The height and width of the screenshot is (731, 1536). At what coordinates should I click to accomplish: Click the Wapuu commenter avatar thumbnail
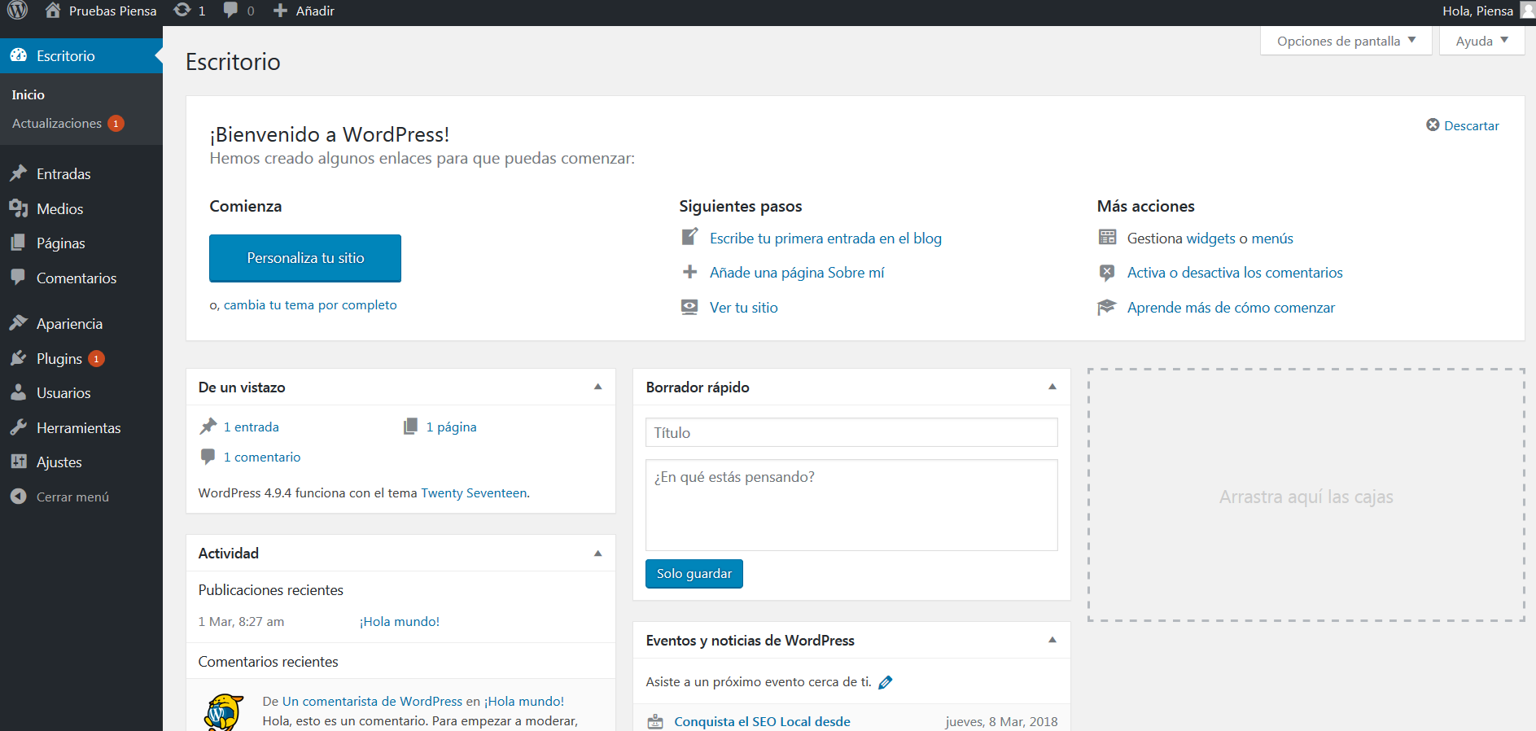[225, 712]
